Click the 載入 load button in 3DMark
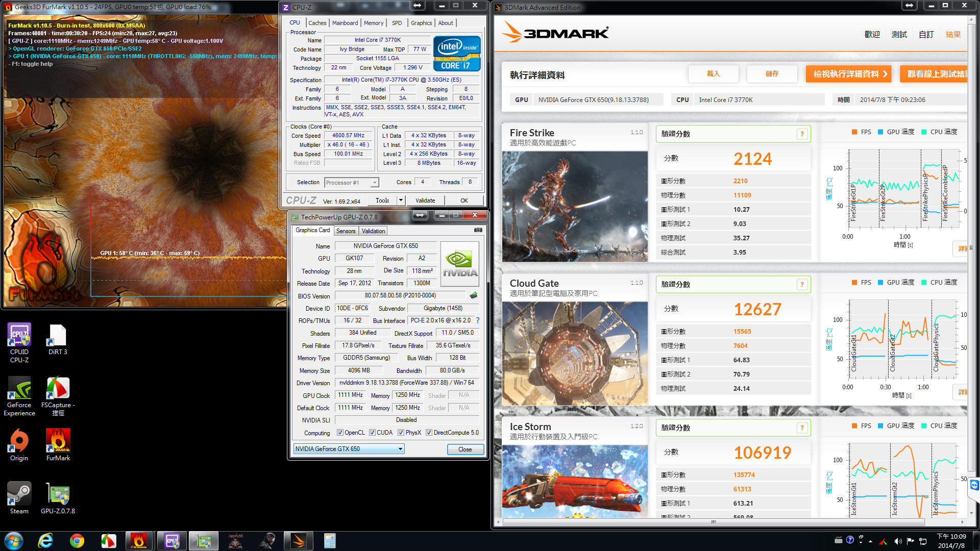Screen dimensions: 980x551 (x=713, y=74)
